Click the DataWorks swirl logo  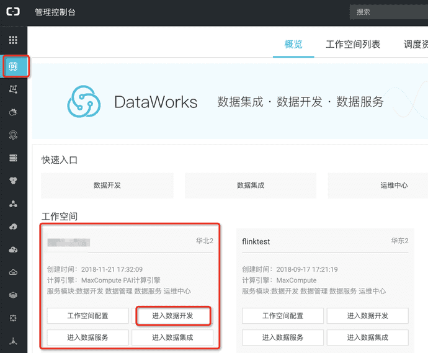84,102
